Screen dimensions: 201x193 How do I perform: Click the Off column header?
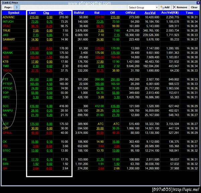click(113, 13)
